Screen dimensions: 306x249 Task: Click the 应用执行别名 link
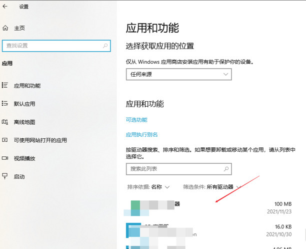tap(141, 135)
